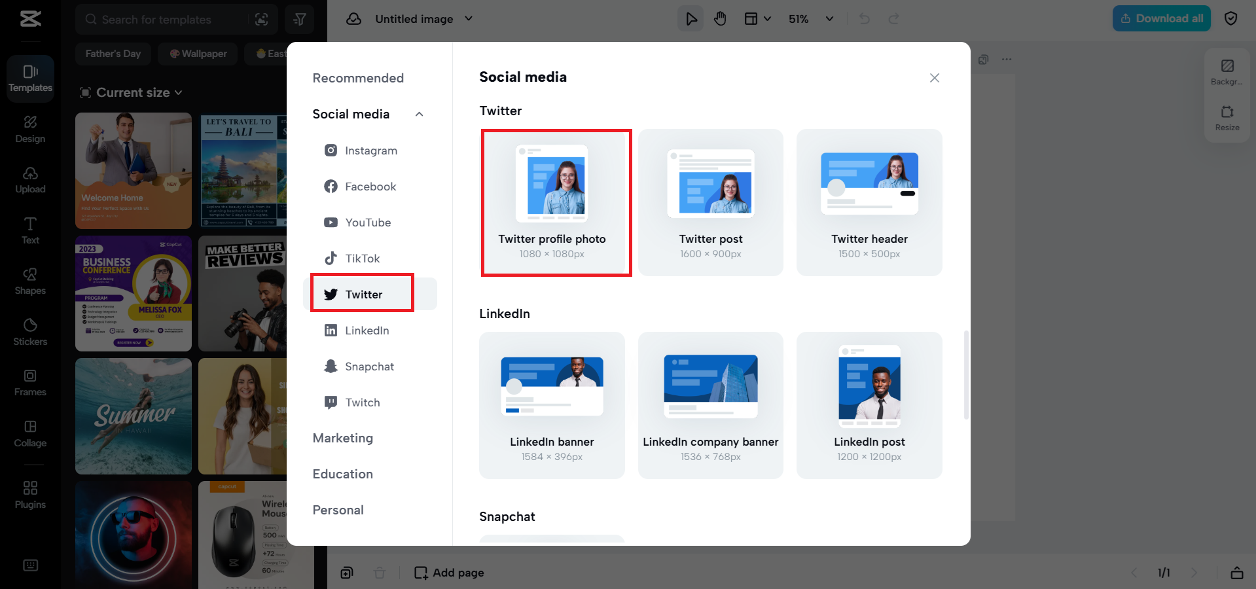Choose Twitter profile photo size
This screenshot has width=1256, height=589.
click(x=552, y=202)
